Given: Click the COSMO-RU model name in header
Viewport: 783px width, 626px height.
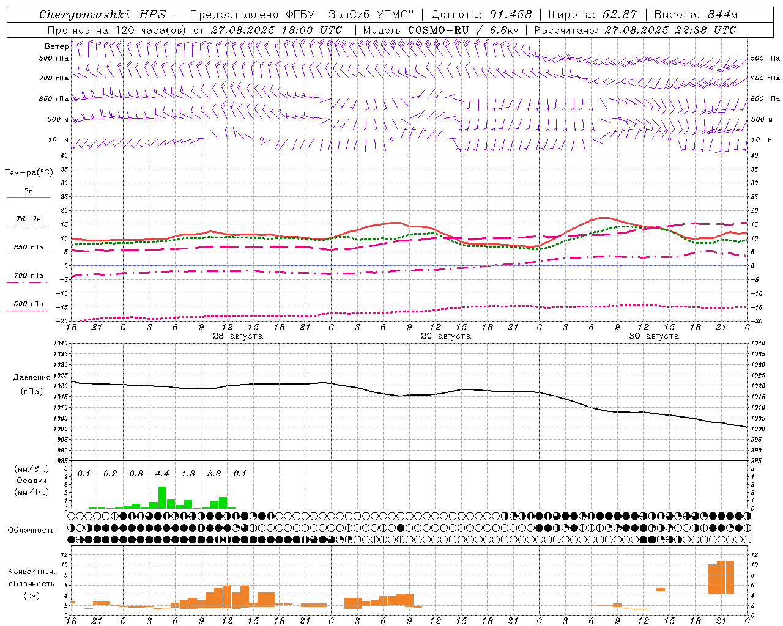Looking at the screenshot, I should (438, 30).
